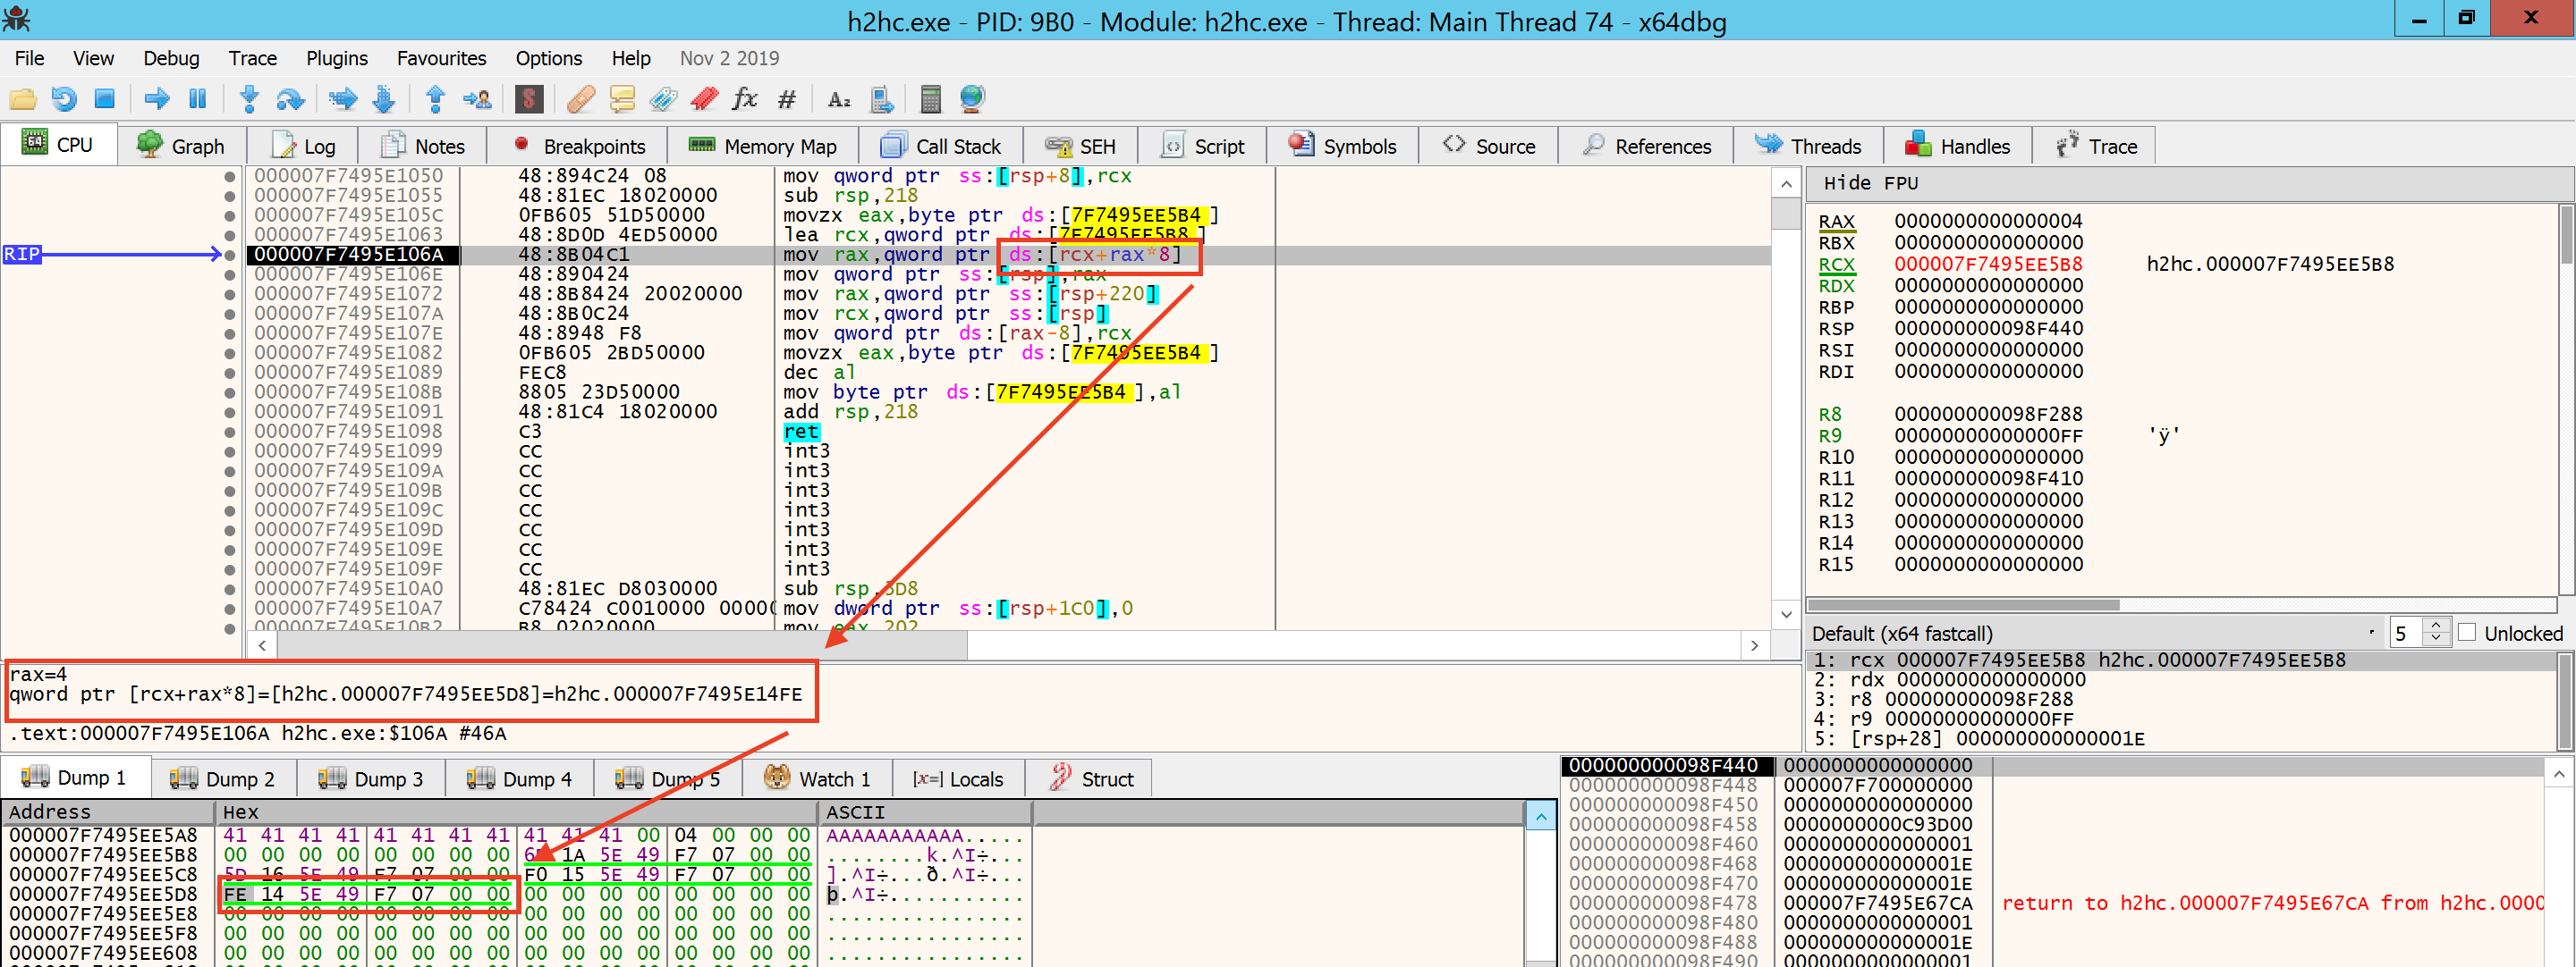
Task: Open the Symbols tab
Action: [x=1342, y=147]
